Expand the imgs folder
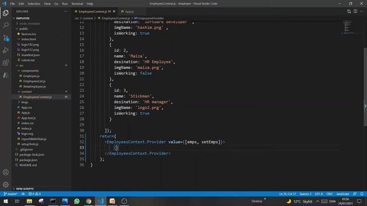Viewport: 367px width, 206px height. (x=25, y=102)
